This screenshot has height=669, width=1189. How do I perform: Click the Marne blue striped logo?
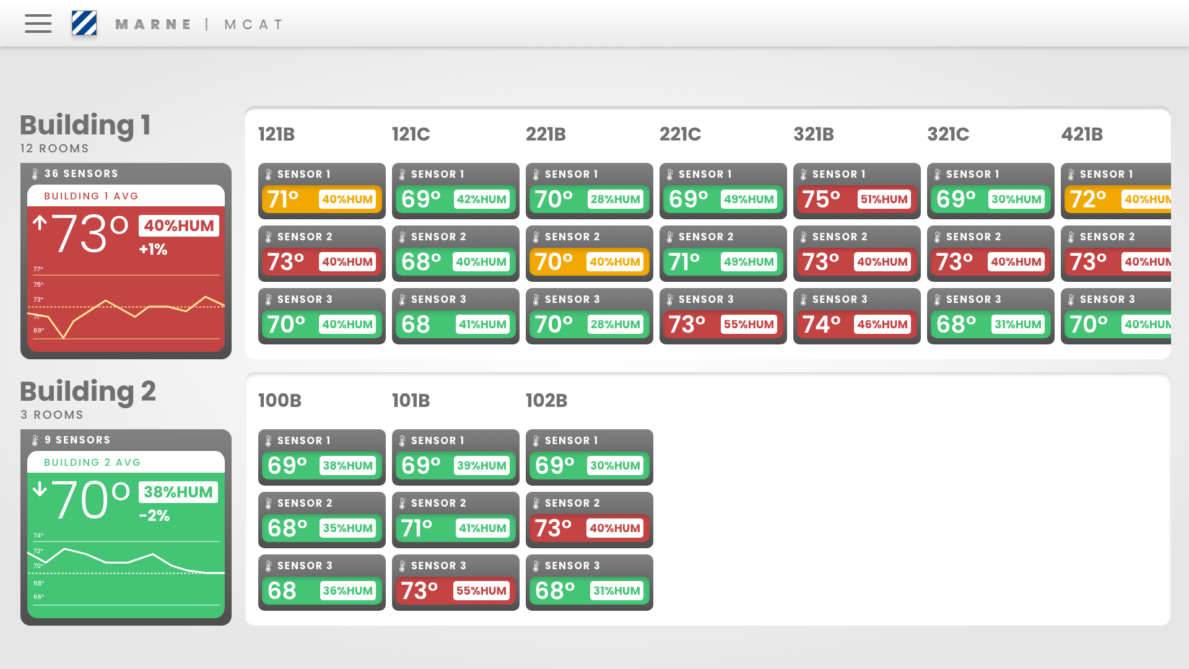pos(84,24)
